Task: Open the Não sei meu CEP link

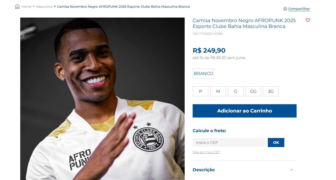Action: pyautogui.click(x=206, y=152)
